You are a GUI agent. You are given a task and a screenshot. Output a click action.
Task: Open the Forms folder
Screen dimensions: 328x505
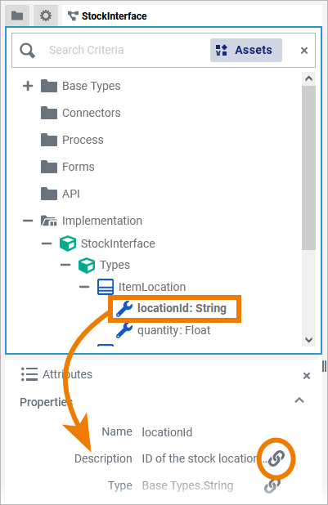tap(67, 167)
